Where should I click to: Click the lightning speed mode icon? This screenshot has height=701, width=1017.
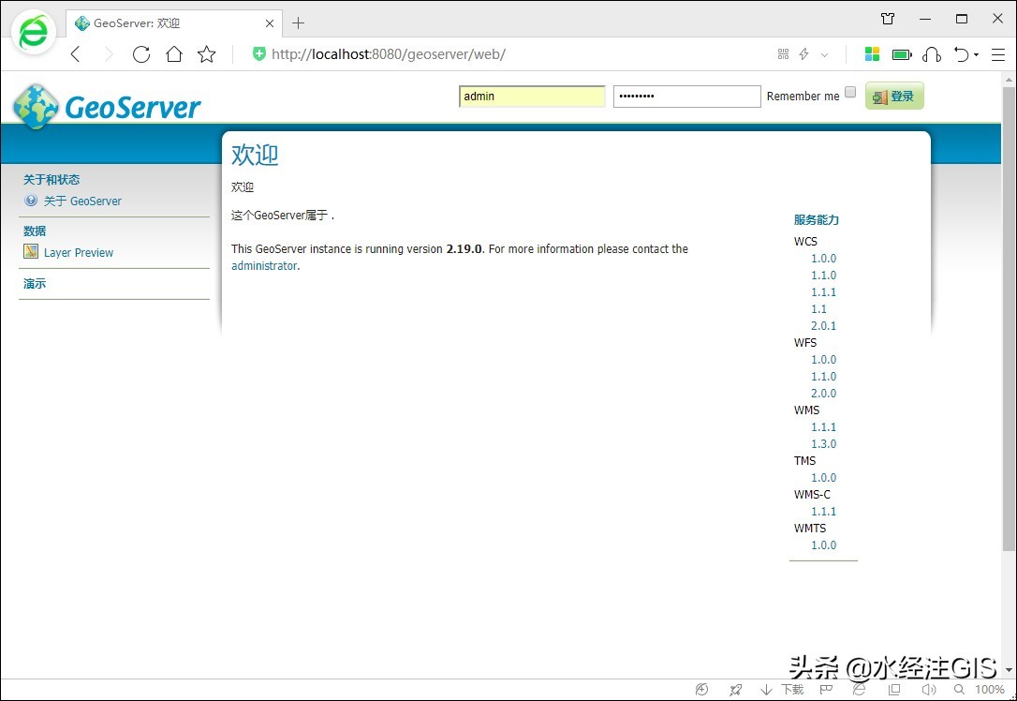pyautogui.click(x=804, y=53)
